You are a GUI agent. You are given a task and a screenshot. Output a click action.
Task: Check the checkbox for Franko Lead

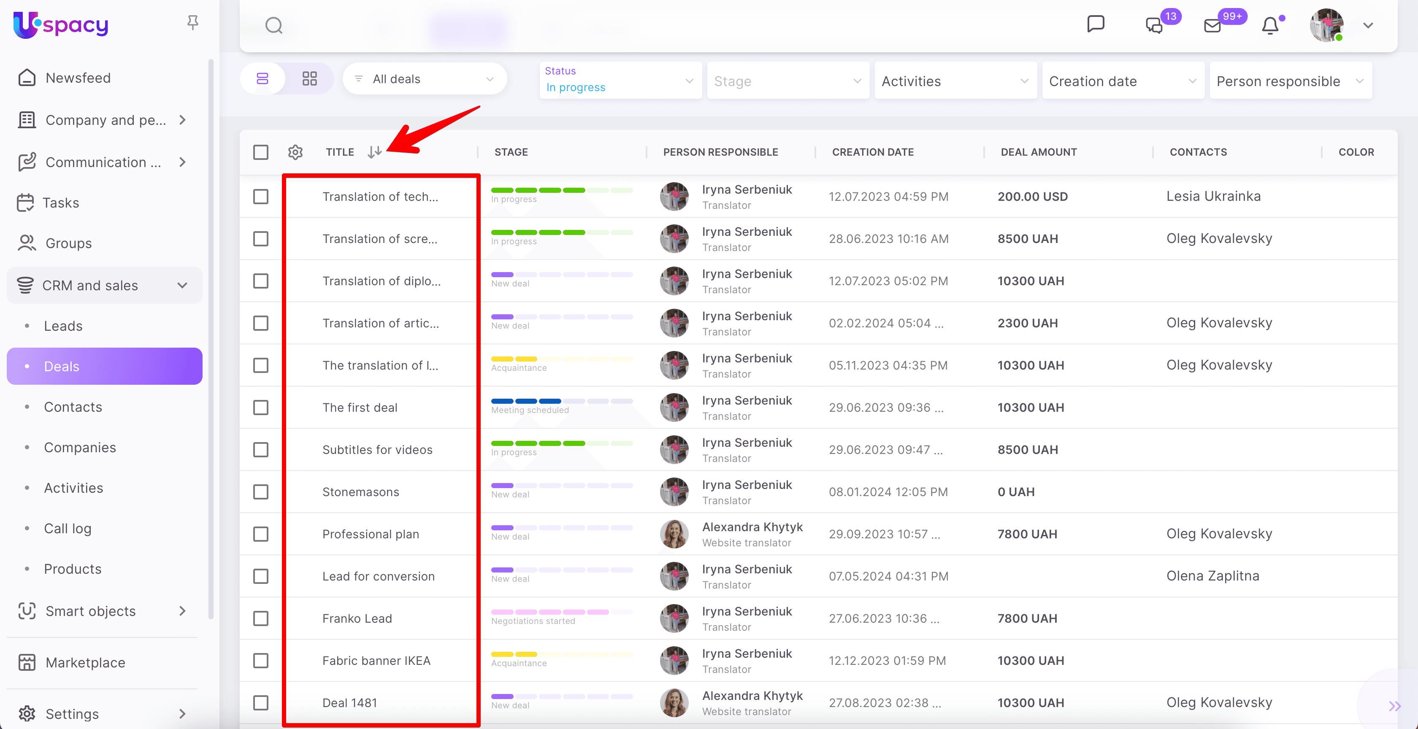coord(261,618)
